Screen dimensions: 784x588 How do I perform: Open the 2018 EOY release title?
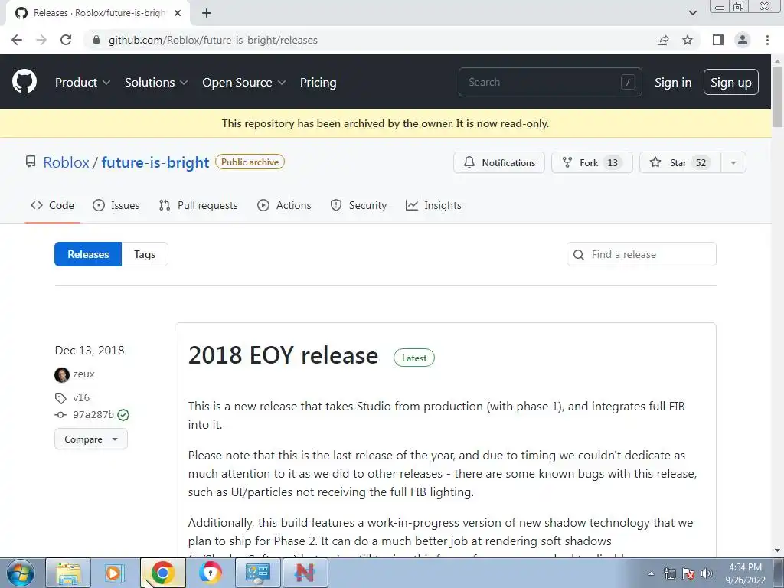click(x=283, y=355)
